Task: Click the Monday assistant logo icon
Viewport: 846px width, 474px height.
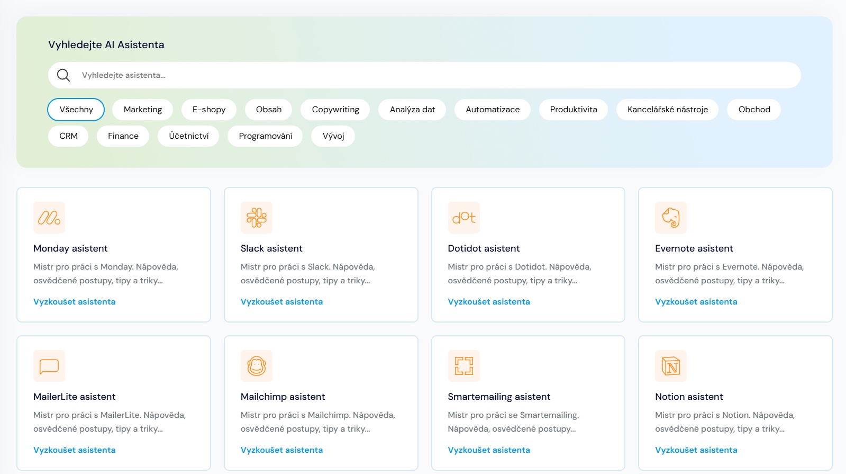Action: (x=49, y=218)
